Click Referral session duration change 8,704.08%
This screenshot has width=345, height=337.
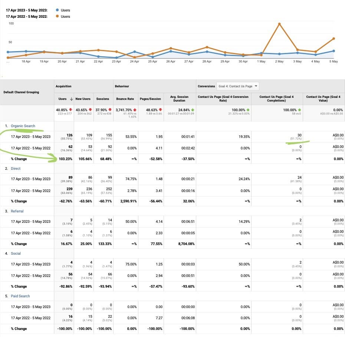pos(186,244)
